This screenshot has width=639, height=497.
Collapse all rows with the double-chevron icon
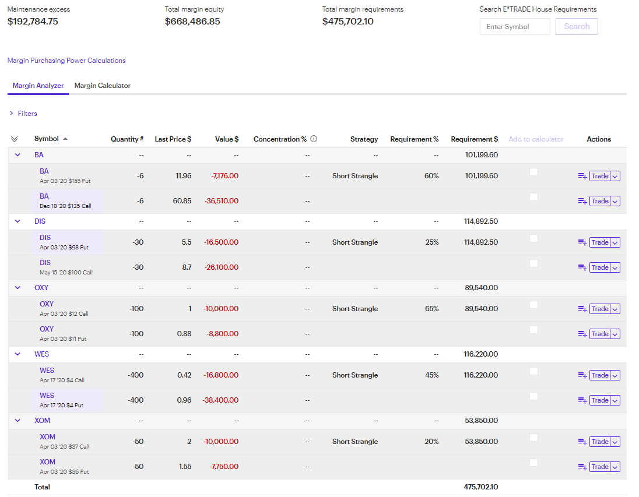14,139
